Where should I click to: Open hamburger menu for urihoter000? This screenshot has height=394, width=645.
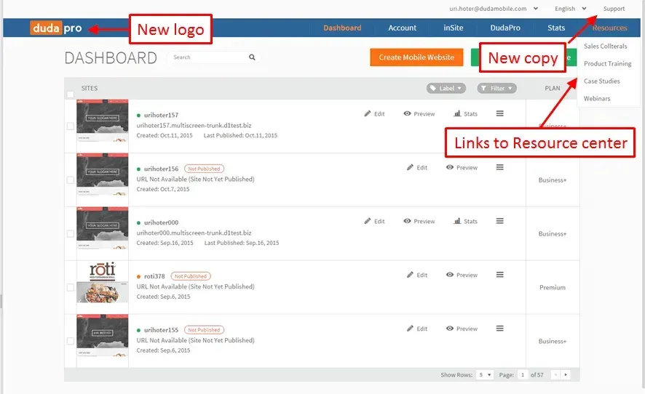point(500,221)
